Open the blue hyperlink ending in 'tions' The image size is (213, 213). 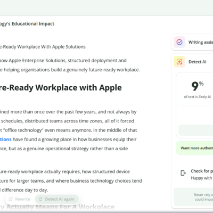pyautogui.click(x=6, y=140)
